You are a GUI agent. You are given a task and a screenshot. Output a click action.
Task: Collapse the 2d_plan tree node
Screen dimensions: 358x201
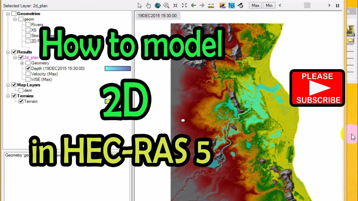point(15,58)
